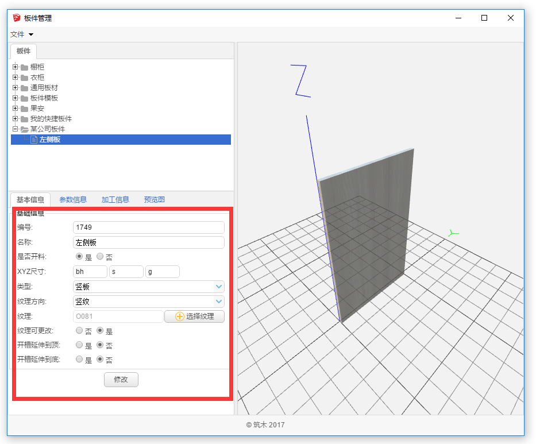Click the 修改 button
536x444 pixels.
point(121,380)
